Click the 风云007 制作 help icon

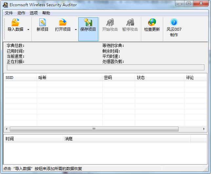[174, 22]
